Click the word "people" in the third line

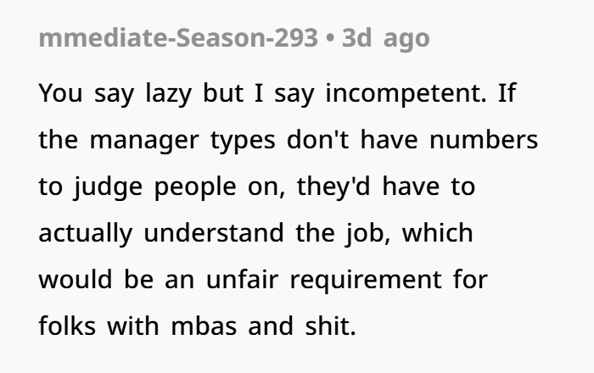click(195, 187)
